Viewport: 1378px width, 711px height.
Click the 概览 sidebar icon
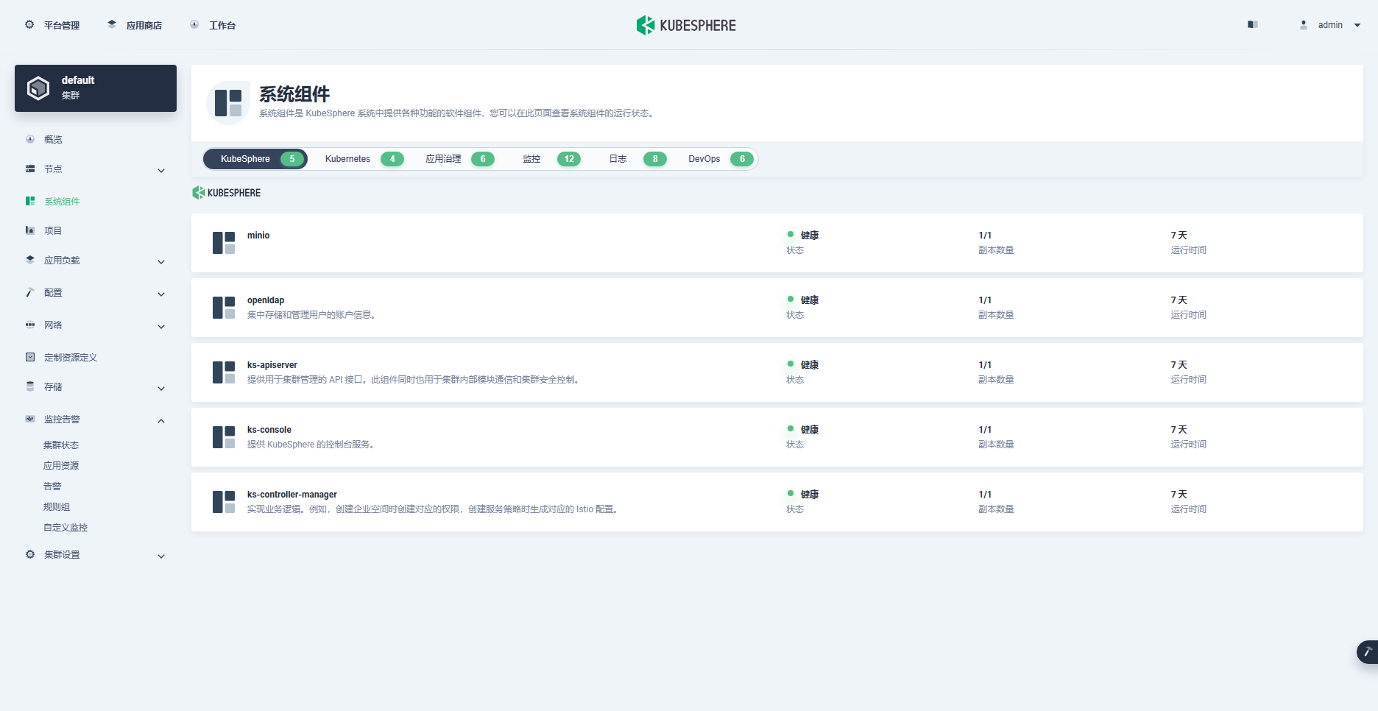tap(30, 139)
